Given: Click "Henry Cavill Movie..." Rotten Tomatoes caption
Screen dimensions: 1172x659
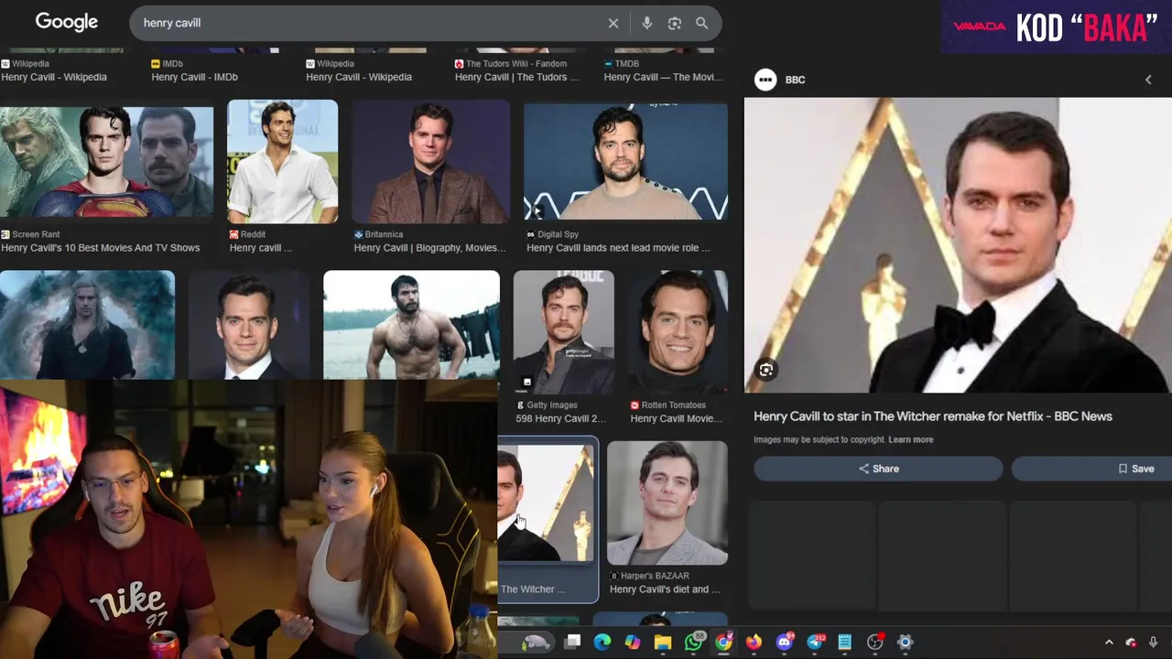Looking at the screenshot, I should coord(677,419).
